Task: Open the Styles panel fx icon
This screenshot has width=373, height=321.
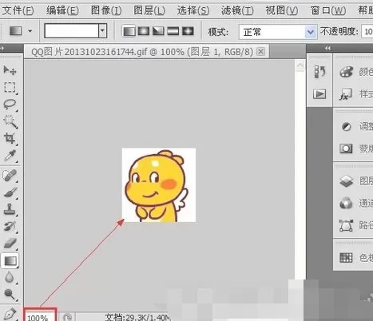Action: coord(346,94)
